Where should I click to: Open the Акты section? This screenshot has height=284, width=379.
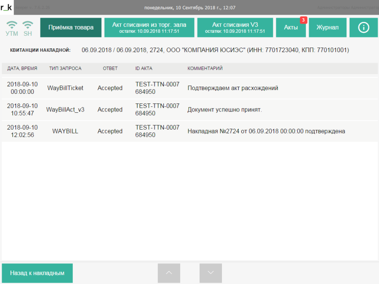pos(291,27)
